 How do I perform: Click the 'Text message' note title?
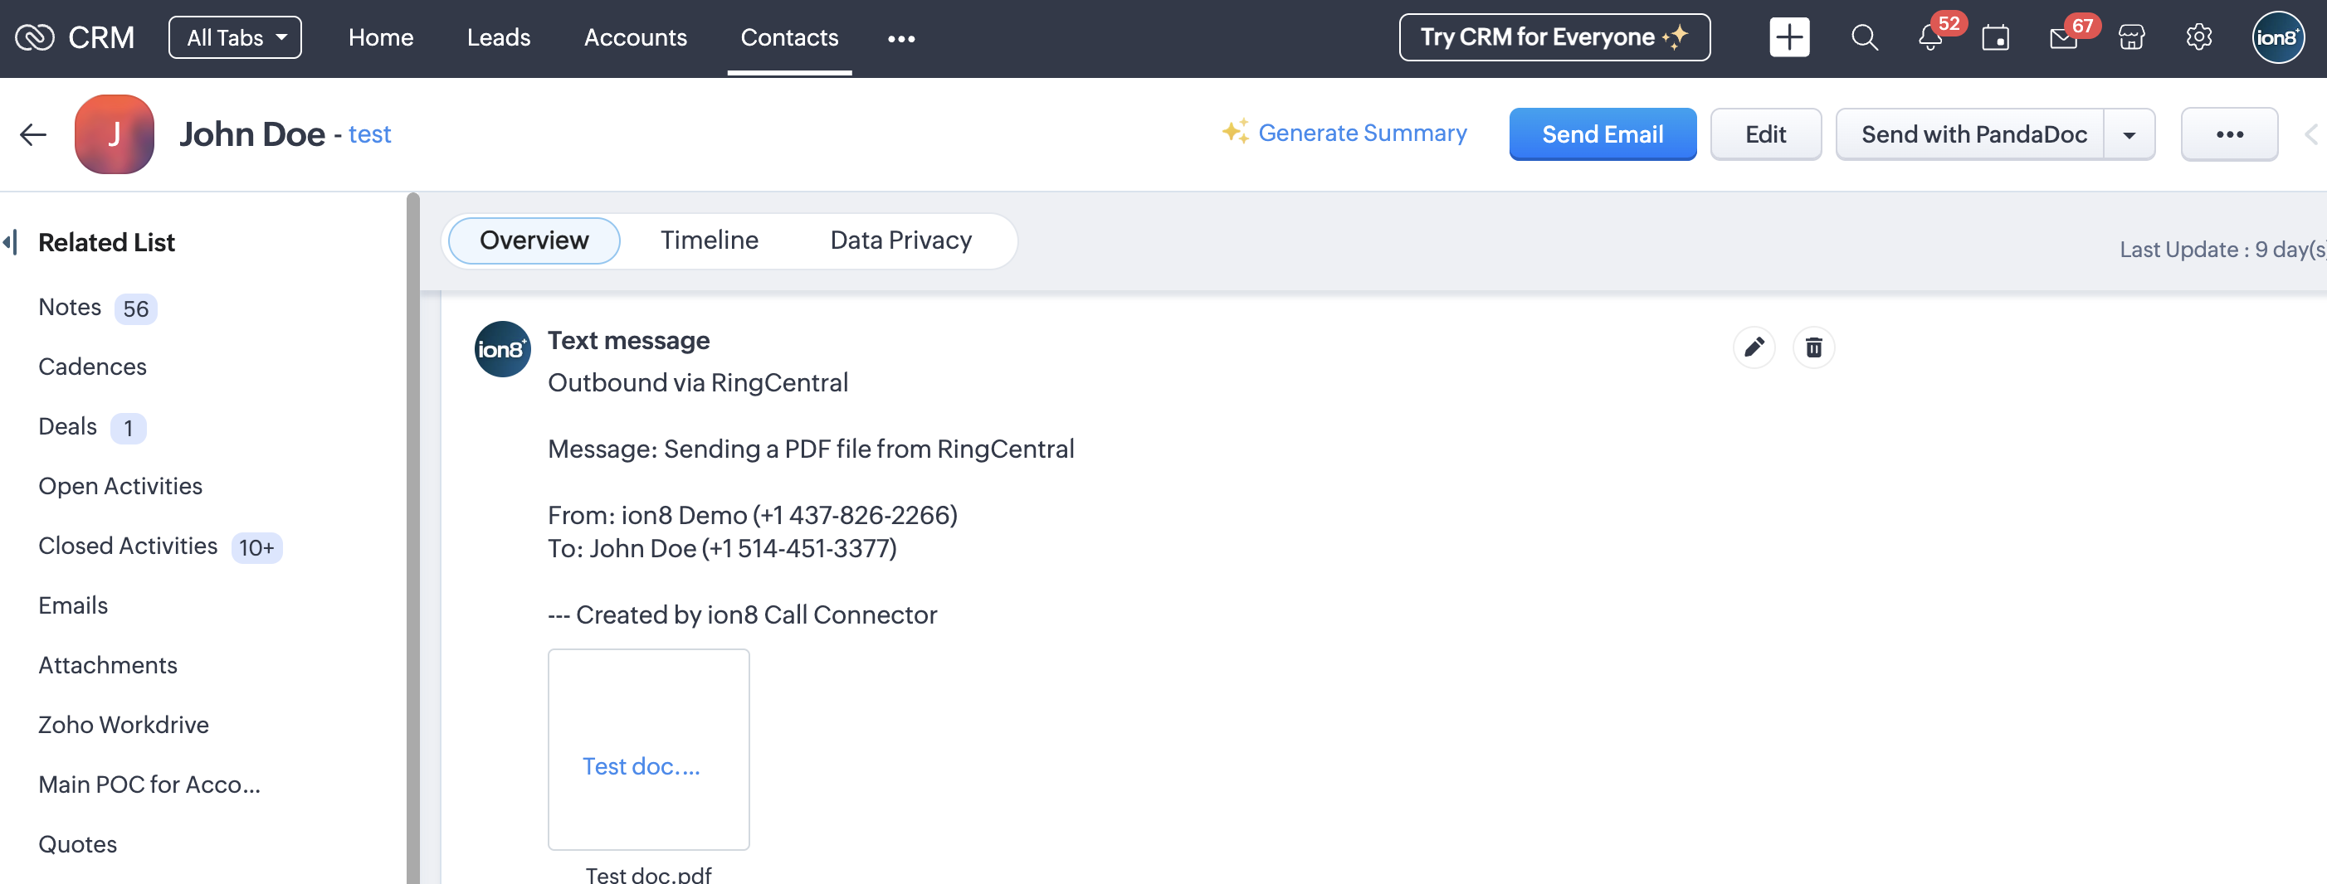629,341
